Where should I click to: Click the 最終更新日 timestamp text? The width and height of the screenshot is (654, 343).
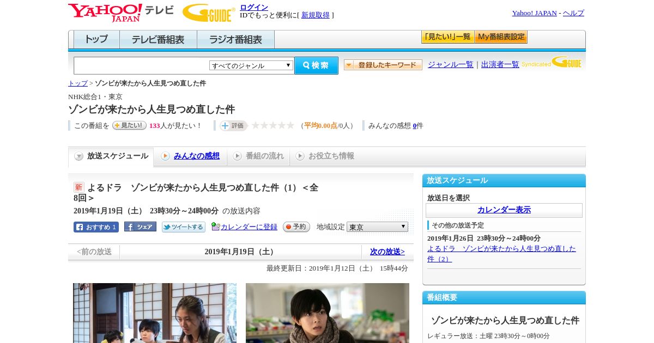click(337, 268)
